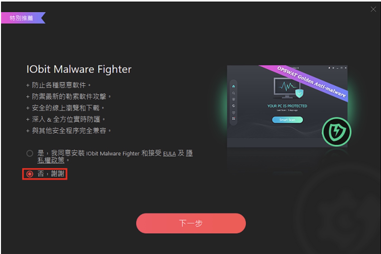The height and width of the screenshot is (254, 381).
Task: Click the green shield lightning logo icon
Action: point(336,132)
